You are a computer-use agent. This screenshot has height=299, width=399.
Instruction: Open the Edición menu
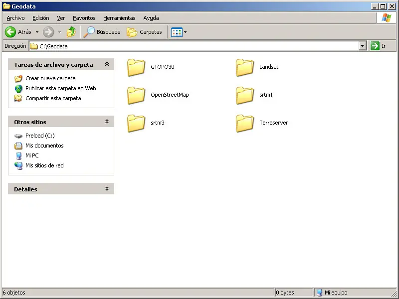pos(41,18)
